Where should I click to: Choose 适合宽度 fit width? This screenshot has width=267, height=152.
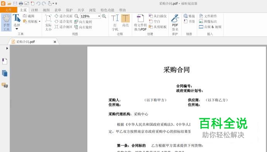63,22
